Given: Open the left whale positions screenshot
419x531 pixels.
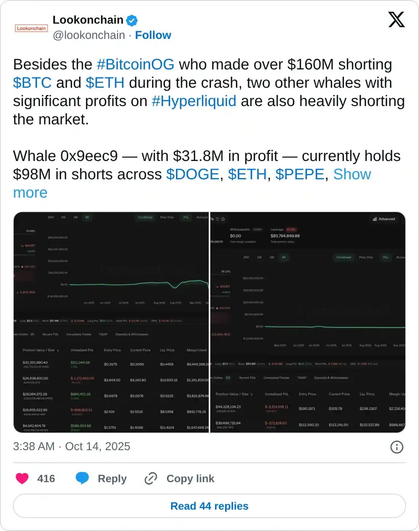Looking at the screenshot, I should pyautogui.click(x=111, y=322).
